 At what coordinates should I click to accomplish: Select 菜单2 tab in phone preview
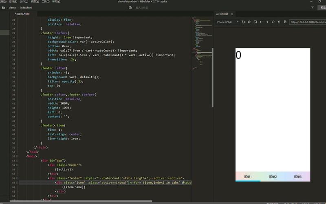click(x=273, y=177)
